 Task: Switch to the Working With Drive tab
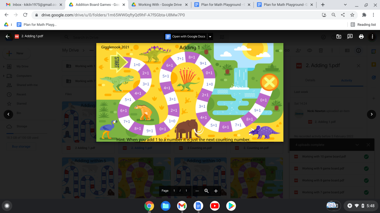(x=160, y=5)
